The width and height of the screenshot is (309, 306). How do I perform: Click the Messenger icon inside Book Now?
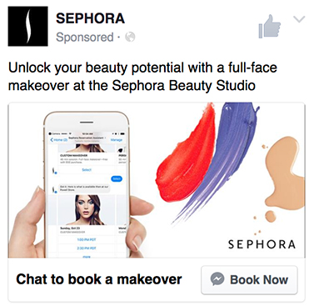[x=217, y=279]
